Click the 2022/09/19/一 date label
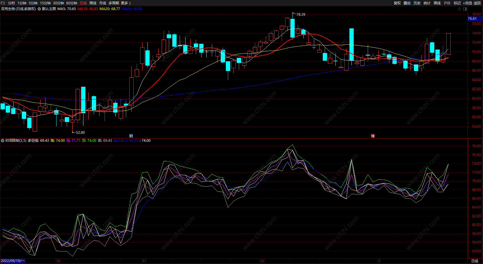This screenshot has width=483, height=264. [x=13, y=261]
